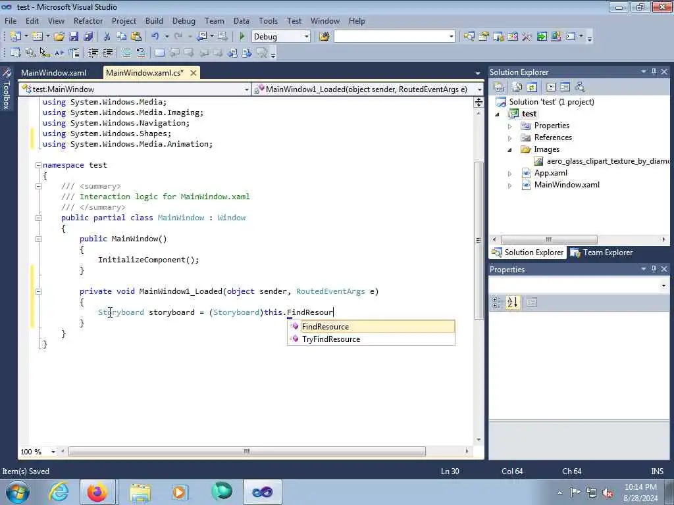Start debugging with the green play arrow

[242, 37]
